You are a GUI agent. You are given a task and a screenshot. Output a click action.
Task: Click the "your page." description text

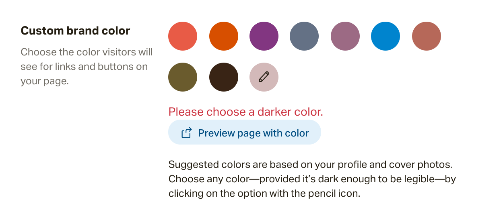click(x=45, y=81)
